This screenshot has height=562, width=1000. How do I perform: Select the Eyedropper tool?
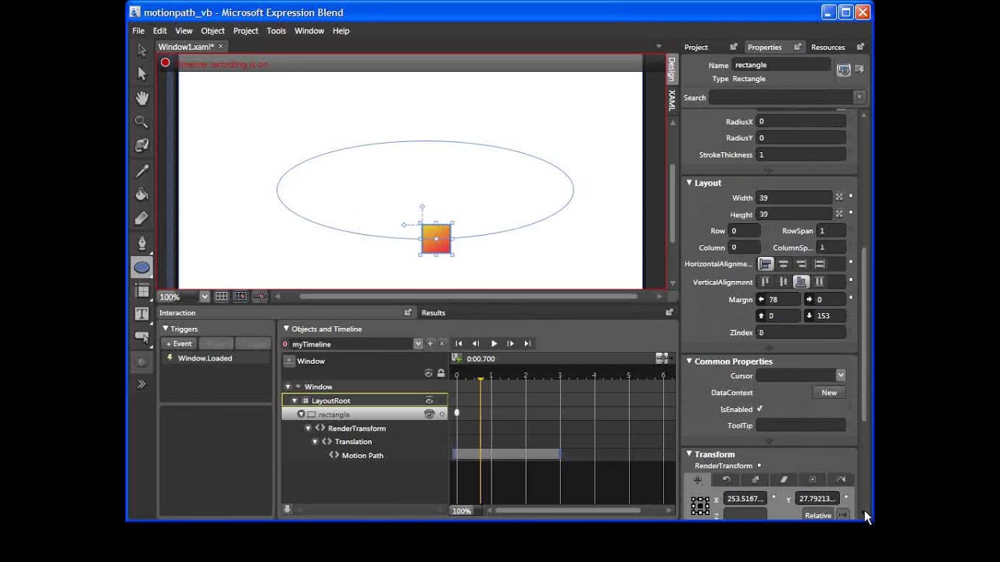pos(141,170)
